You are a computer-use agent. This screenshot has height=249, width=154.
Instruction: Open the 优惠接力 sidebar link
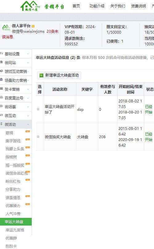pyautogui.click(x=13, y=205)
